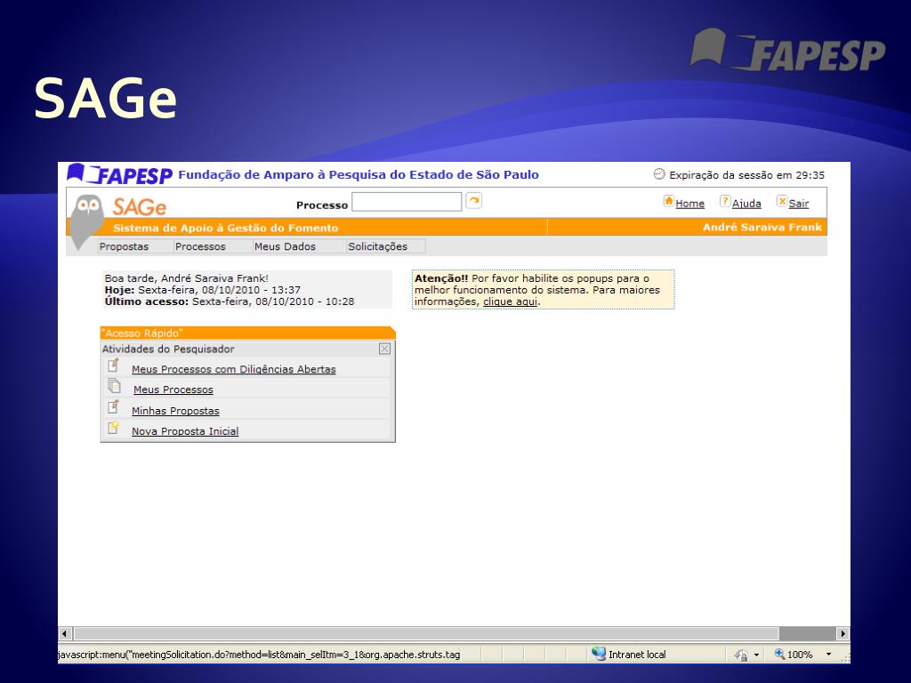Viewport: 911px width, 683px height.
Task: Click the Sair logout link
Action: pos(798,204)
